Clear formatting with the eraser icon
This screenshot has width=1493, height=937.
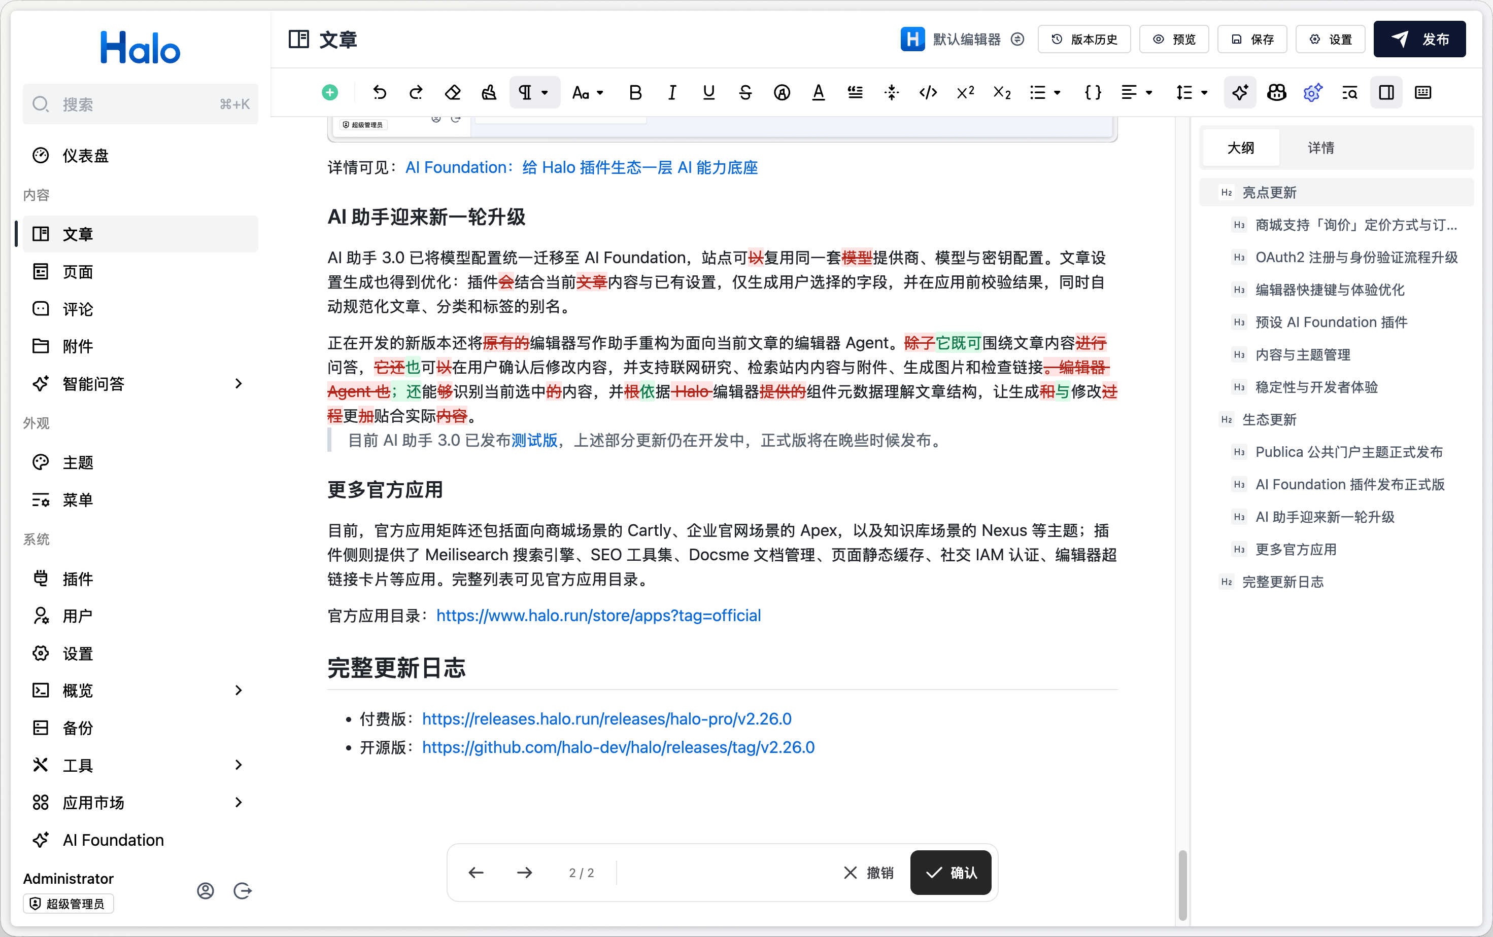point(453,93)
